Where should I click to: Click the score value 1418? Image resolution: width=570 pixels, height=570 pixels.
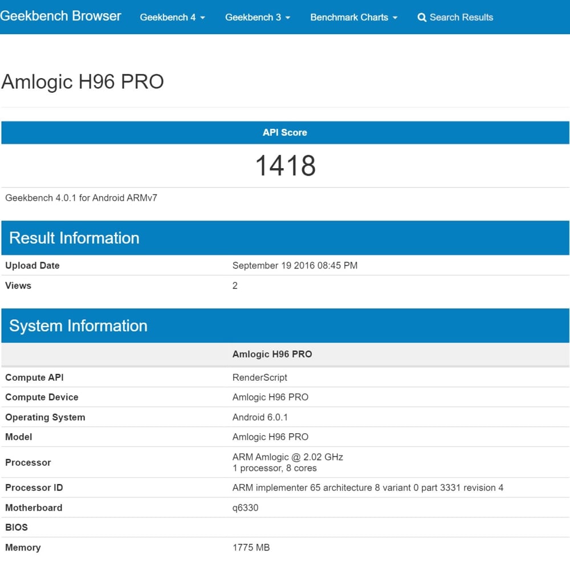click(286, 165)
